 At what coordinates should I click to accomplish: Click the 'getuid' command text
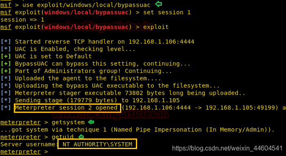point(63,137)
